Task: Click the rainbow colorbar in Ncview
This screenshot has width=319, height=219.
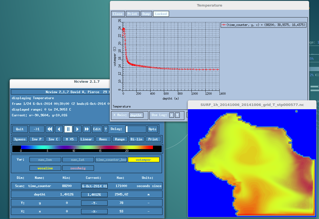Action: click(x=87, y=149)
